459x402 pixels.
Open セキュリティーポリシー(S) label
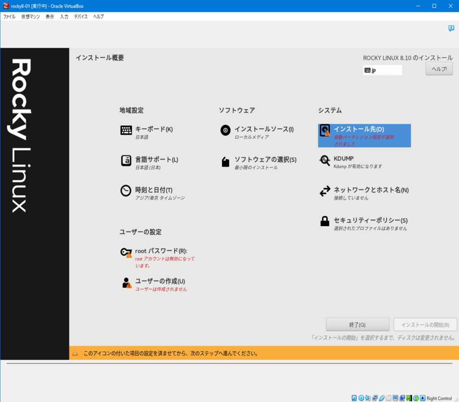371,220
